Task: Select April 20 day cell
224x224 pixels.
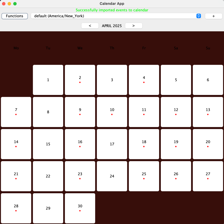Action: (208, 144)
